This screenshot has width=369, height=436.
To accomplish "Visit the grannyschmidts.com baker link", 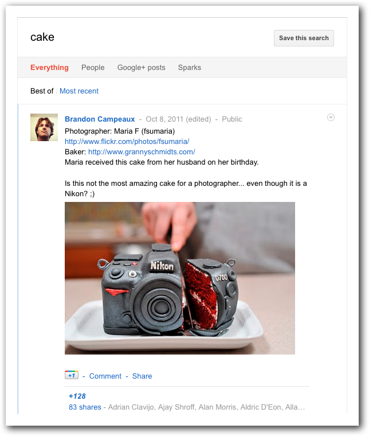I will coord(142,152).
